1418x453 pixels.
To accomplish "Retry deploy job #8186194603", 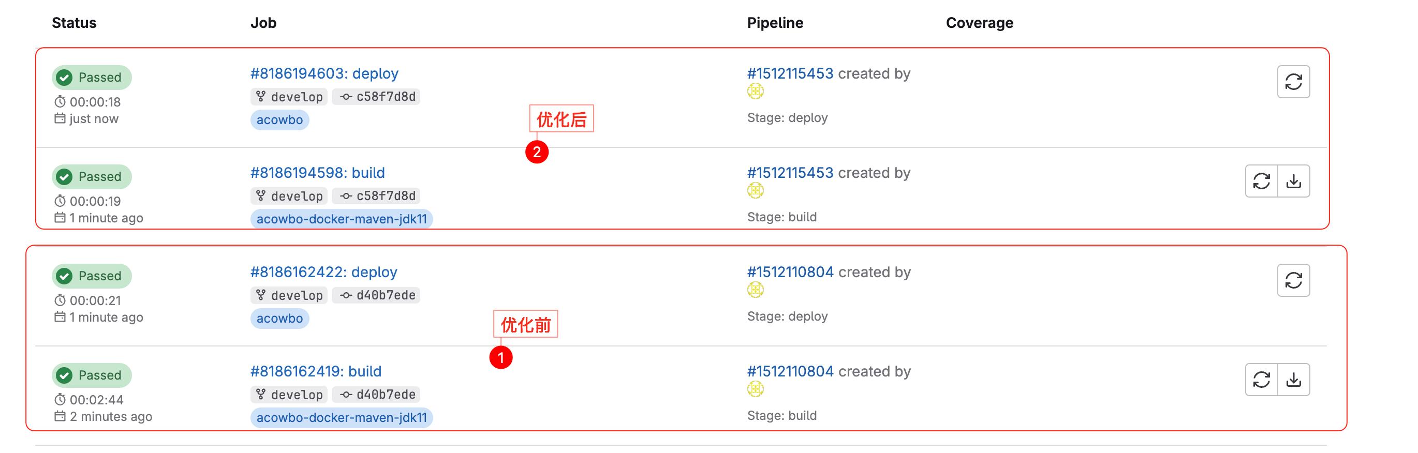I will pyautogui.click(x=1293, y=82).
